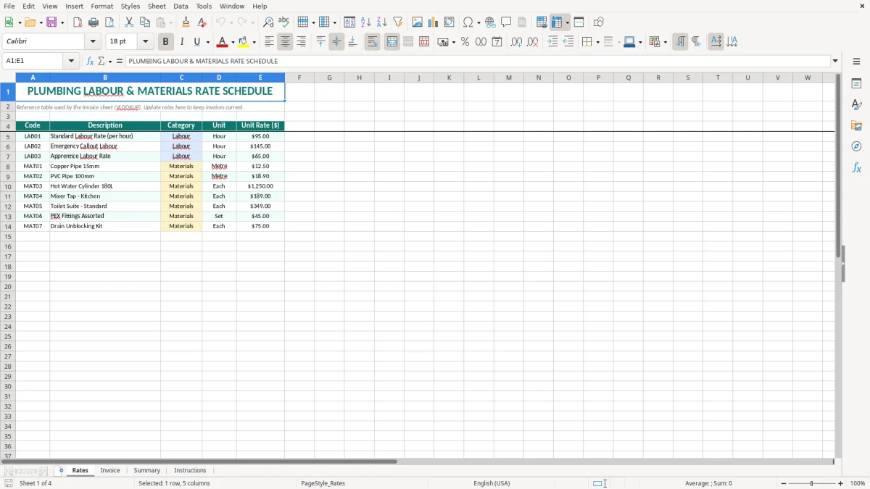Select row header 10
The width and height of the screenshot is (870, 489).
(7, 186)
